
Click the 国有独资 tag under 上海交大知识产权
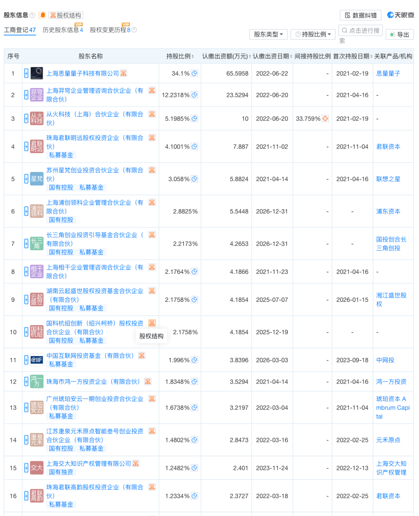[x=61, y=472]
